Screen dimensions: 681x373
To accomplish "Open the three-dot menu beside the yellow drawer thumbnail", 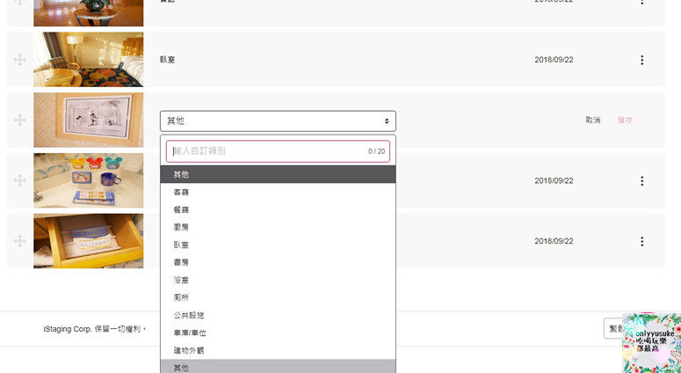I will [x=642, y=241].
